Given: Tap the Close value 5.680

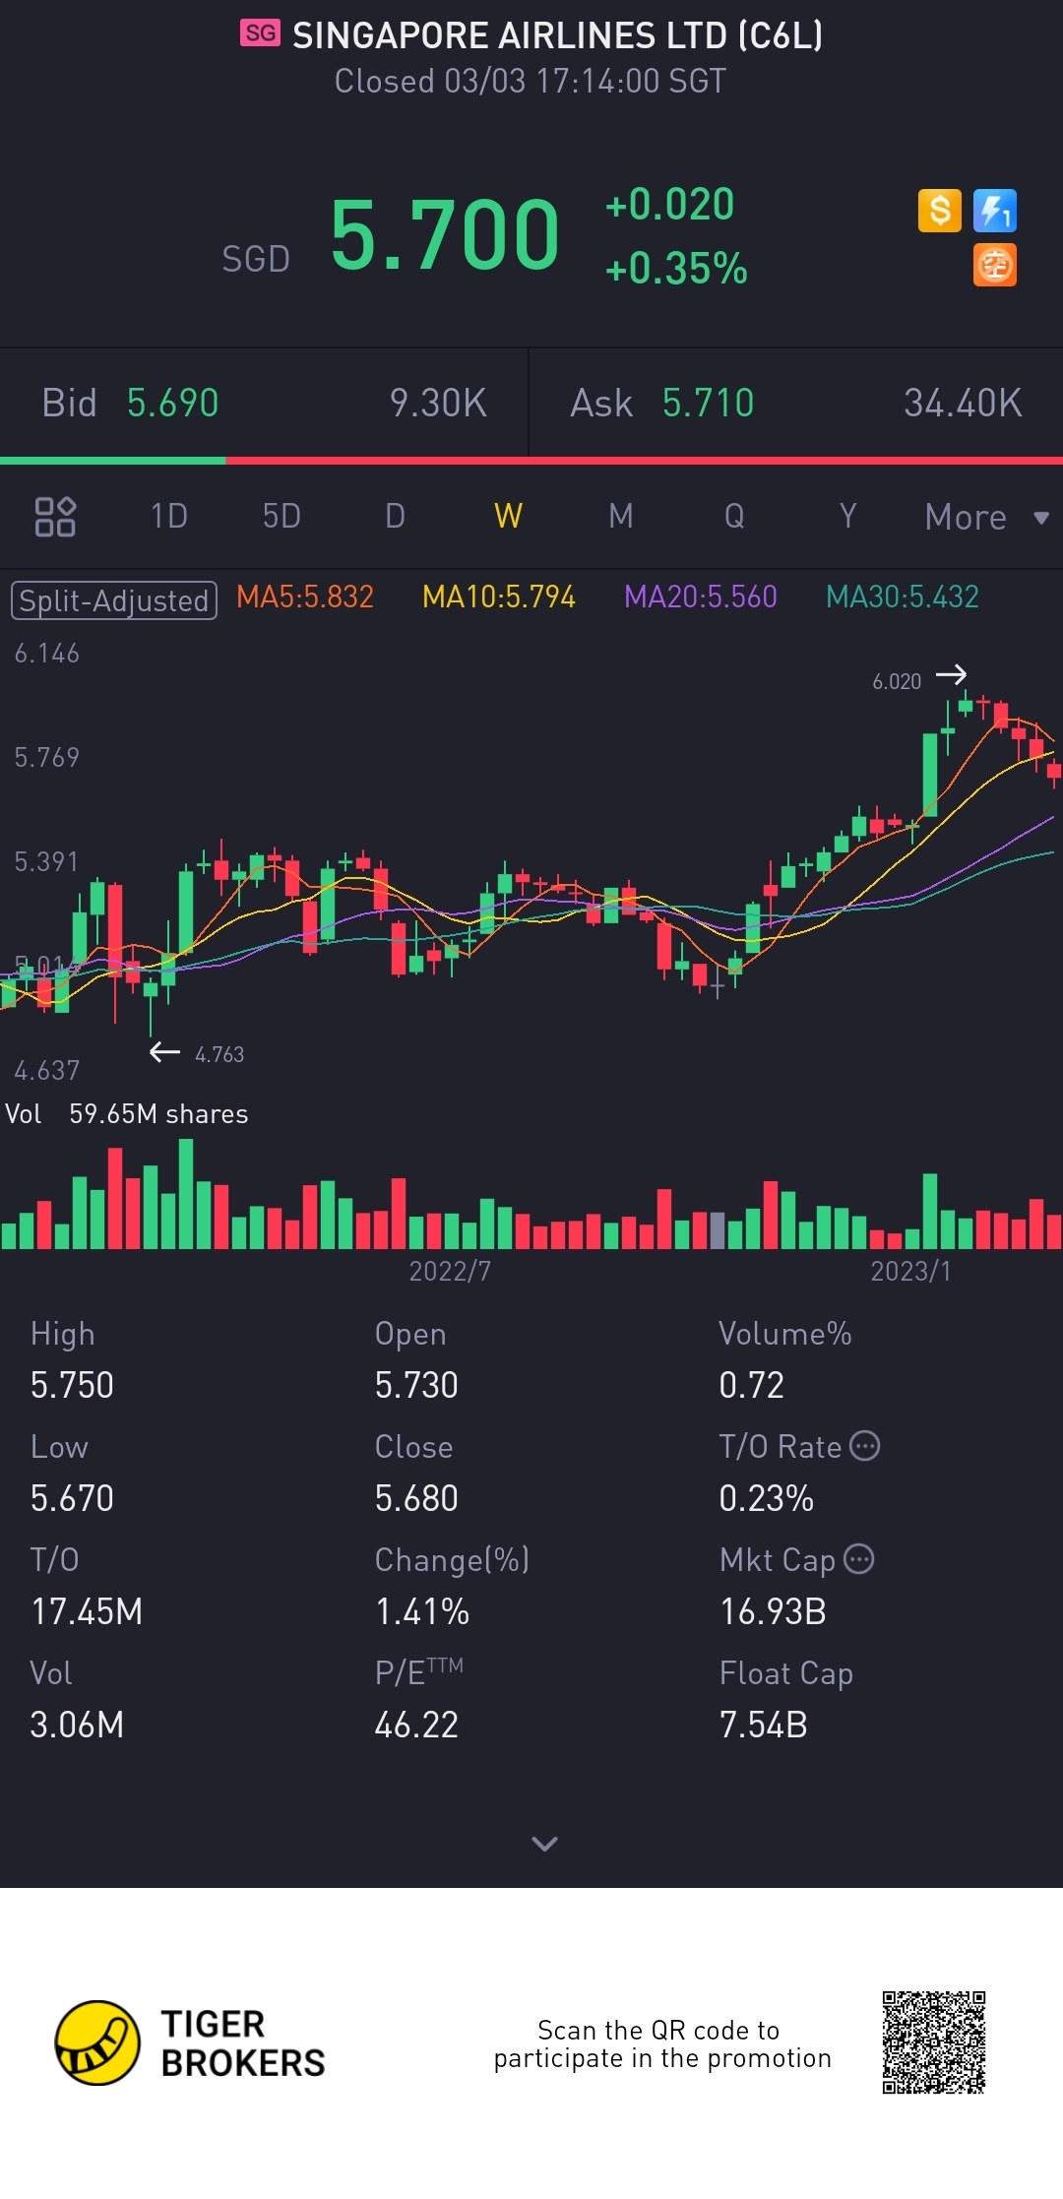Looking at the screenshot, I should (x=416, y=1498).
